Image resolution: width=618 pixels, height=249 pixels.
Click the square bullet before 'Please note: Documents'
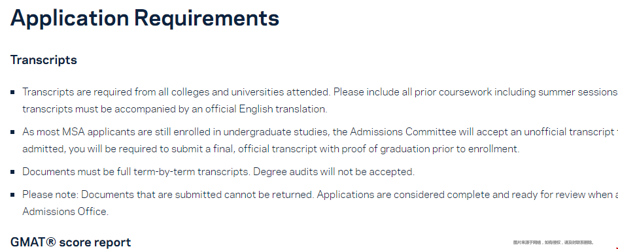12,195
